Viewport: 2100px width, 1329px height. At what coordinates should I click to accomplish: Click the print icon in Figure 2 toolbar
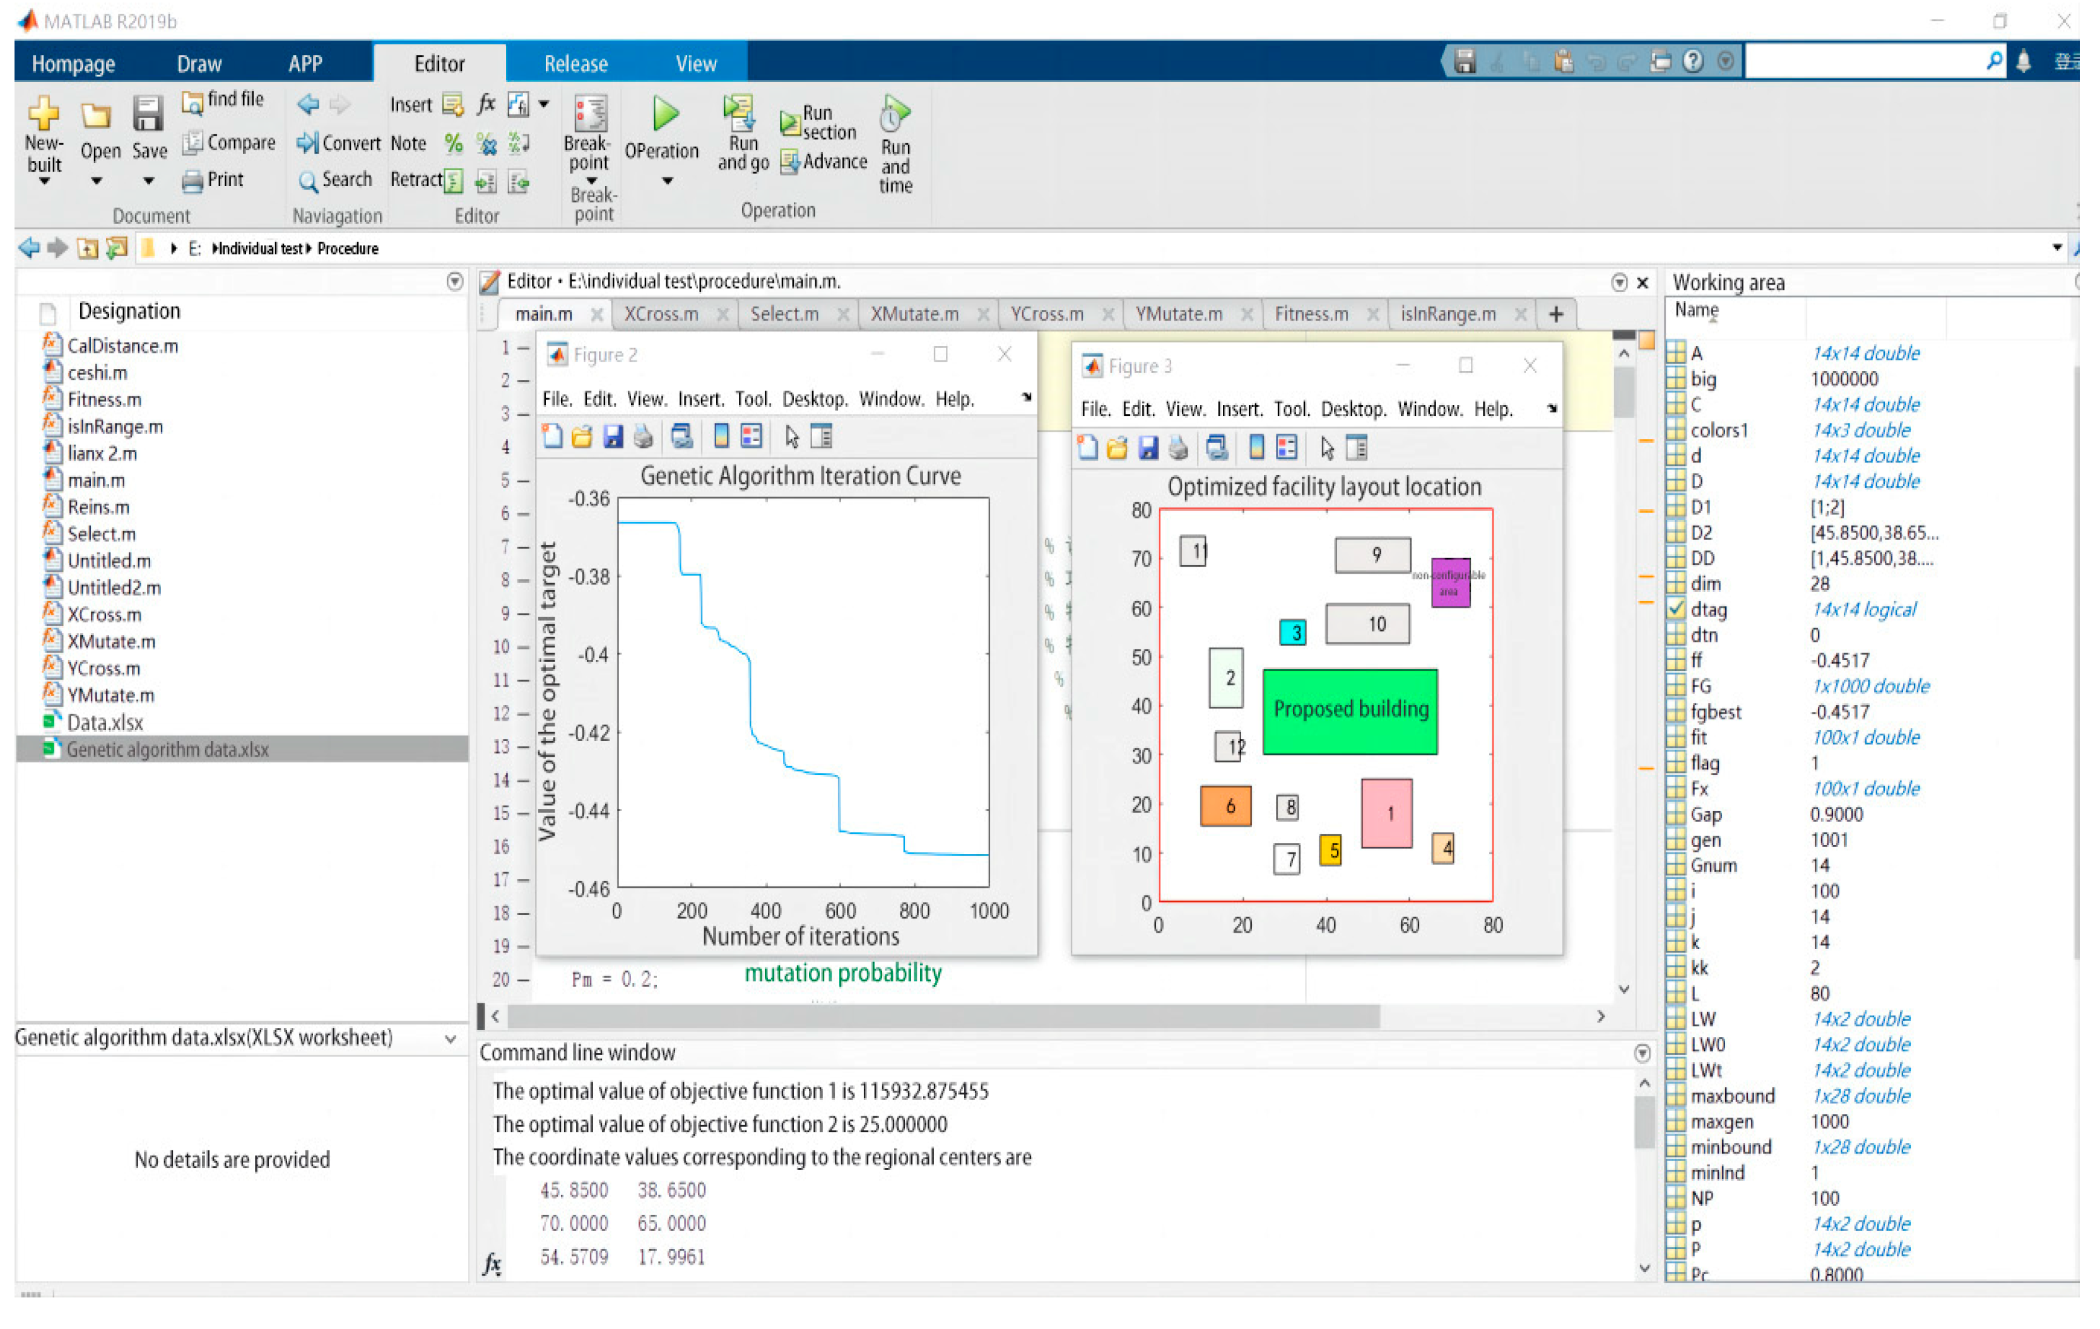point(644,437)
